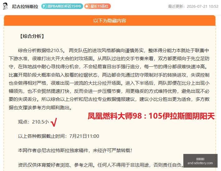Select the 以下为隐藏内容 orange header bar
This screenshot has width=221, height=171.
pyautogui.click(x=110, y=20)
